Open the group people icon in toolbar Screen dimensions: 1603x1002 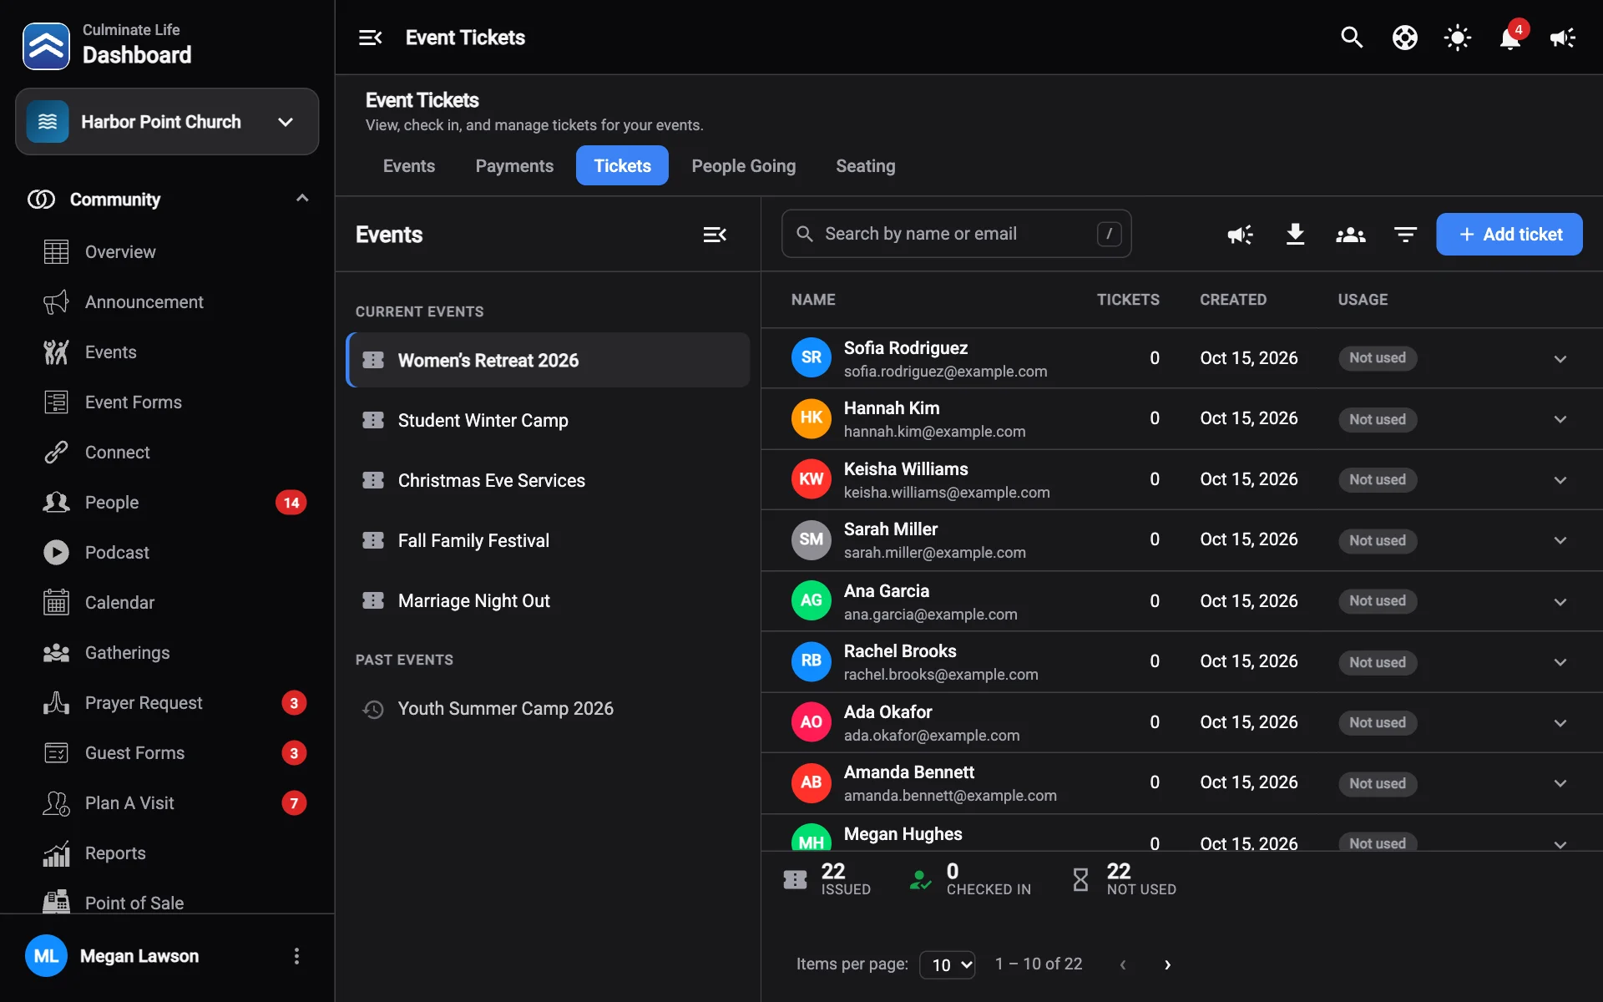[1350, 235]
